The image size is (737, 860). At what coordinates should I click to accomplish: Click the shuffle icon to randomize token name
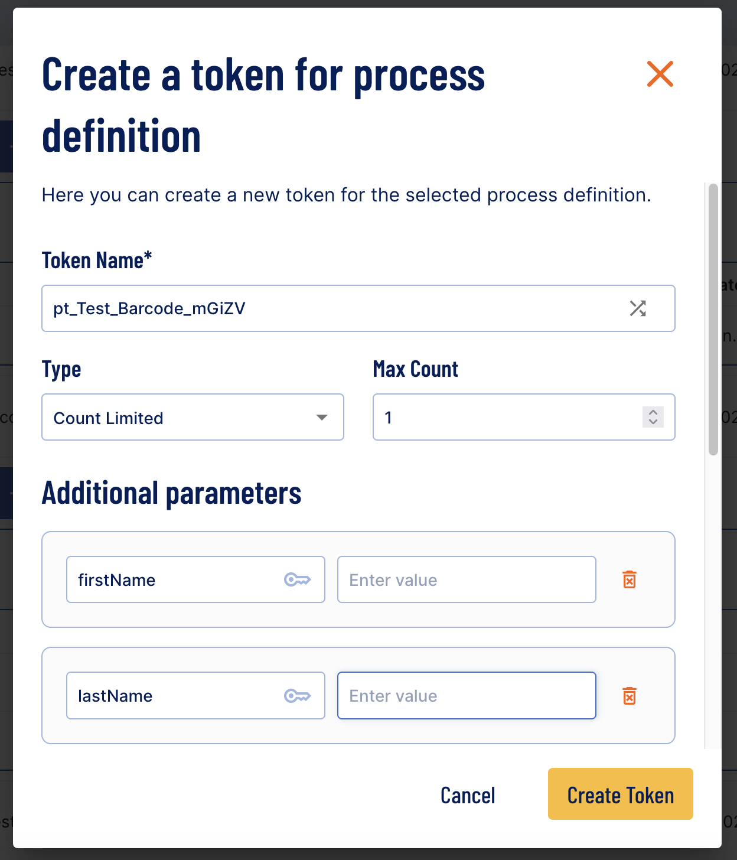pyautogui.click(x=638, y=308)
